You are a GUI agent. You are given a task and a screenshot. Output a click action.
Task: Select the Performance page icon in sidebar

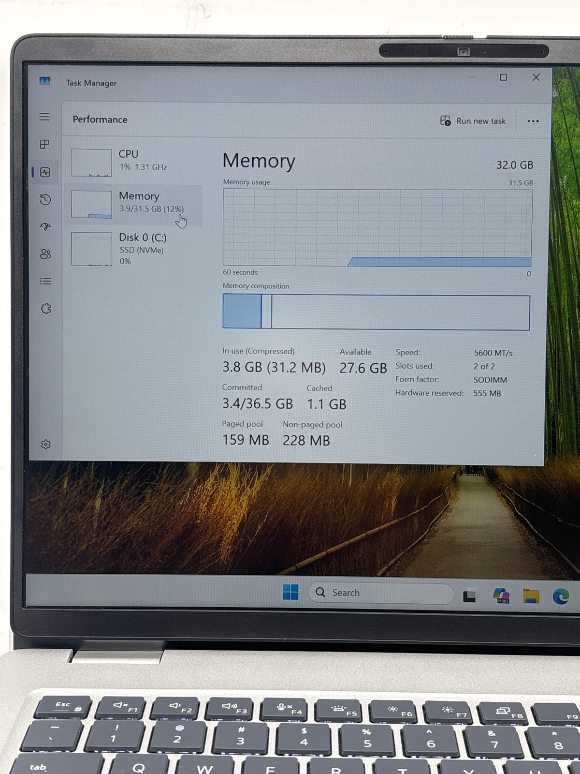[x=45, y=172]
